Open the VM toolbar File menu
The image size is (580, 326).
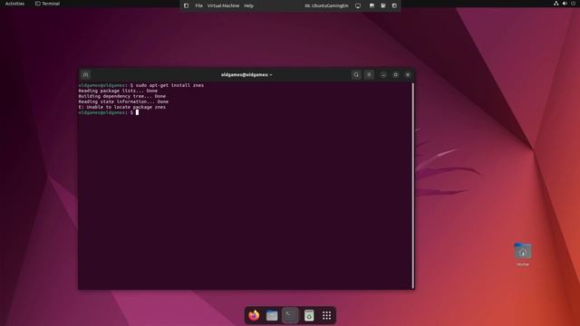pos(199,5)
